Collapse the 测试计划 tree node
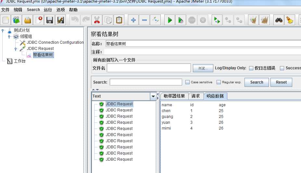 tap(3, 30)
